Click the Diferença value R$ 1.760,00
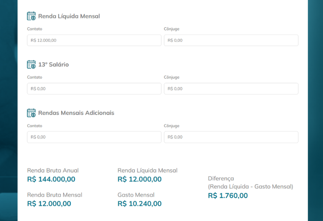This screenshot has width=323, height=221. [x=228, y=195]
